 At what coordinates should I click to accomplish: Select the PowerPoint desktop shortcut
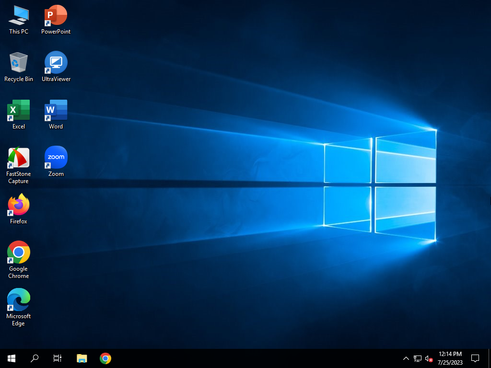pos(56,20)
